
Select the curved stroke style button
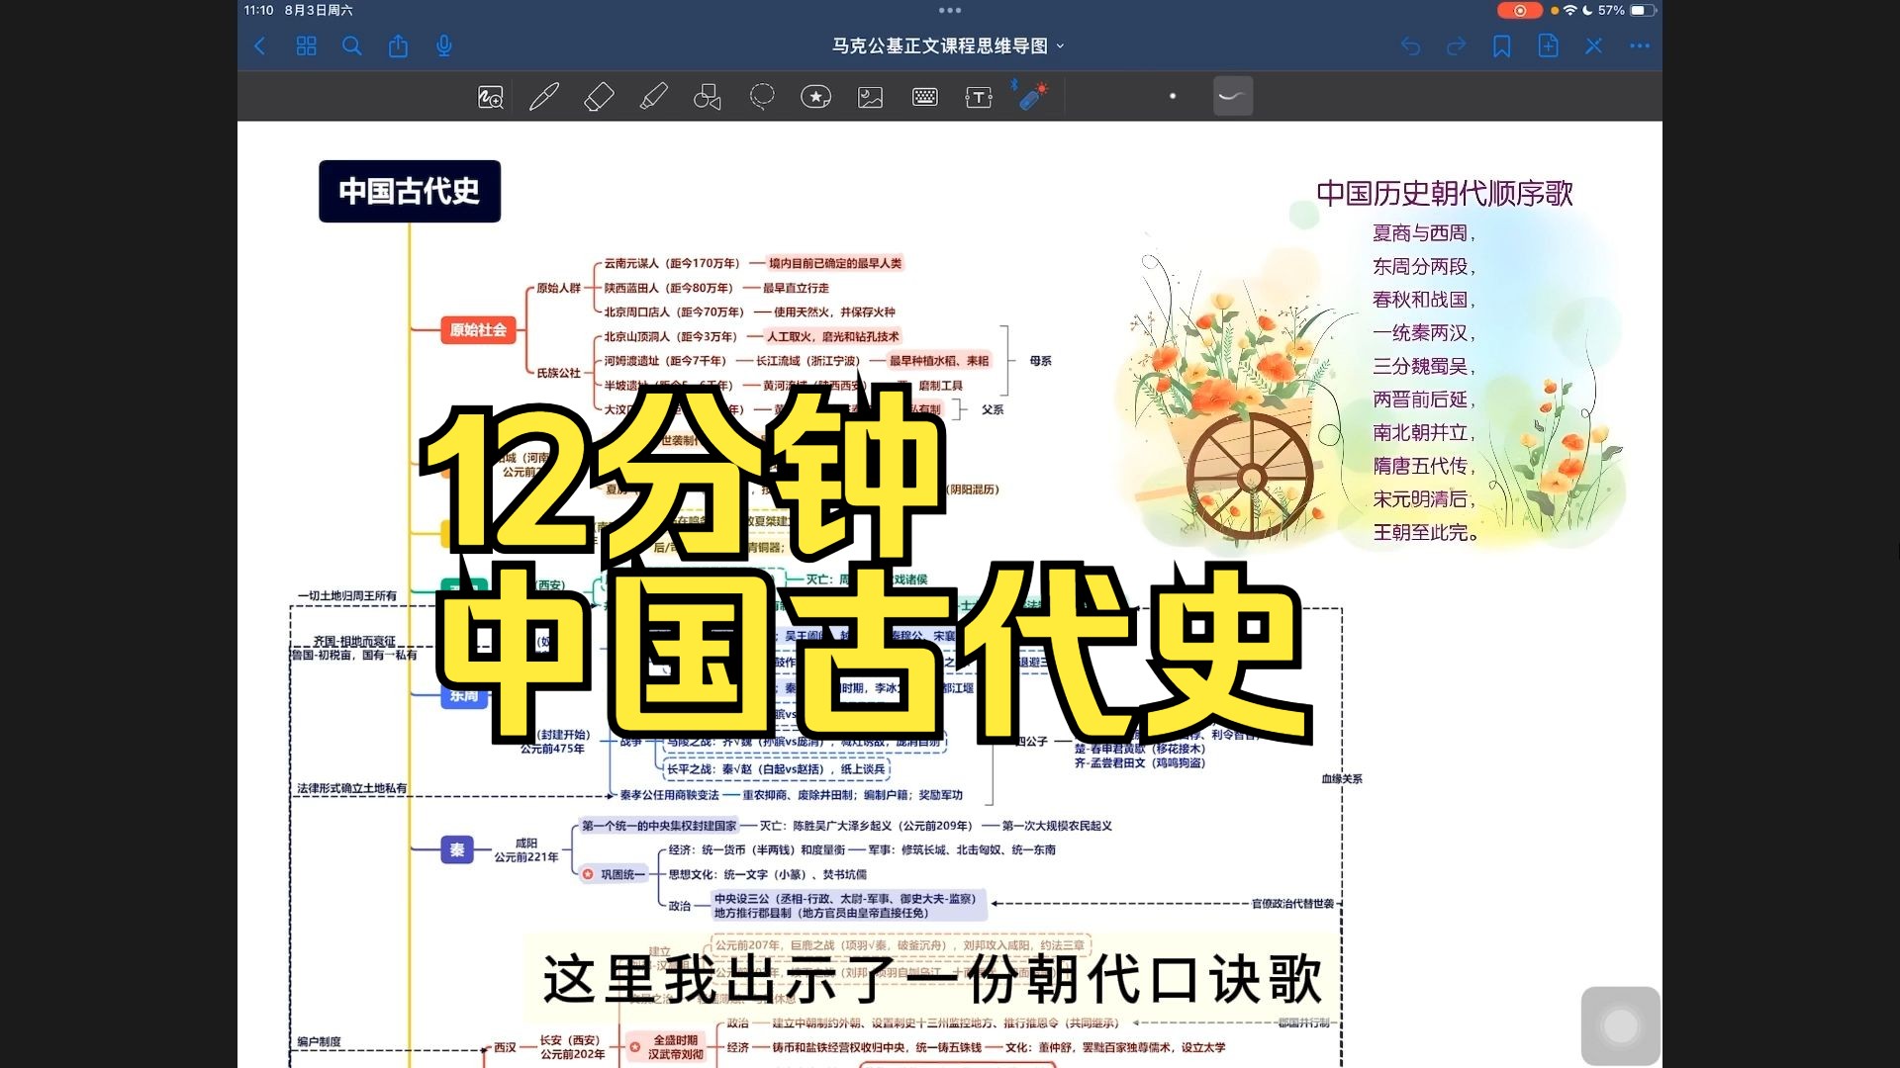click(x=1233, y=96)
